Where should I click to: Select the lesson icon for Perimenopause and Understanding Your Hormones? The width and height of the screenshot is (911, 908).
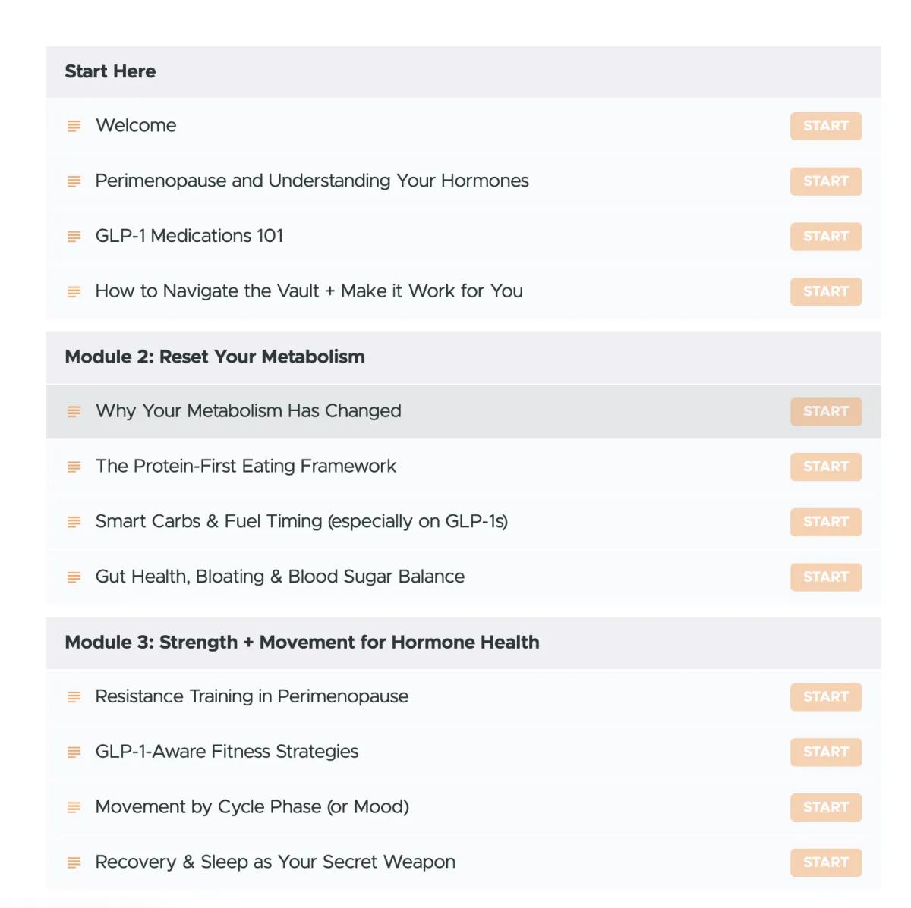(x=74, y=181)
